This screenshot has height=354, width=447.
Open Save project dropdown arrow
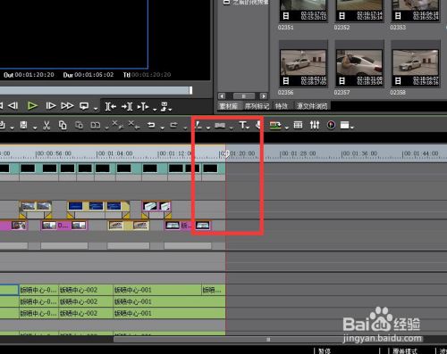(x=35, y=128)
